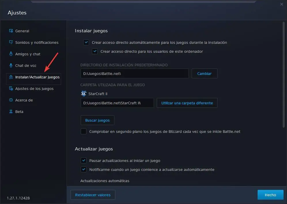Disable crear acceso directo para los usuarios

pos(95,51)
